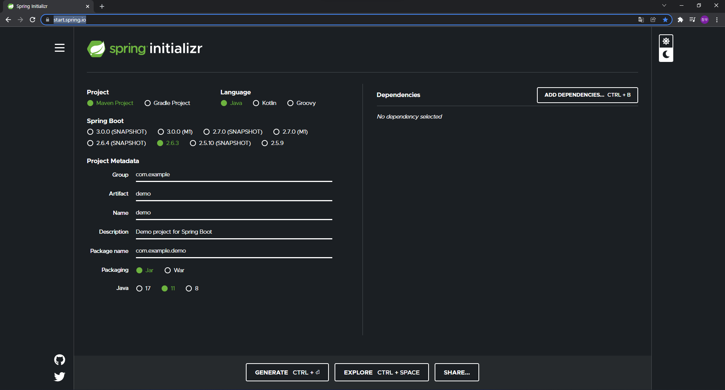Click the Package name input field
Image resolution: width=725 pixels, height=390 pixels.
[x=234, y=251]
